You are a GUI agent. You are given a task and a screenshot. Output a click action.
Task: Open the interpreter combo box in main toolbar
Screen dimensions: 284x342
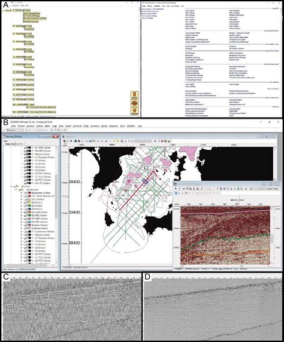point(14,130)
